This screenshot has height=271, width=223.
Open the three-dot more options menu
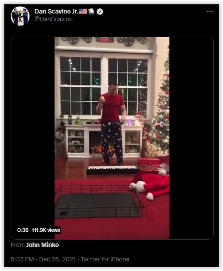coord(209,12)
